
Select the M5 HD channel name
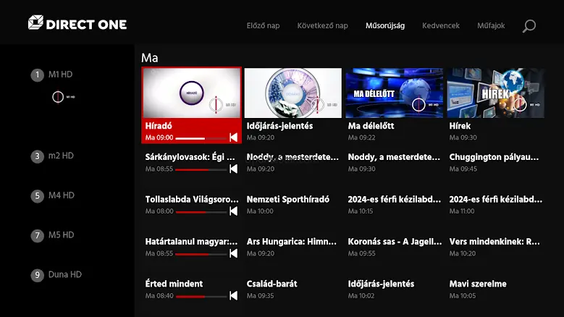[61, 234]
